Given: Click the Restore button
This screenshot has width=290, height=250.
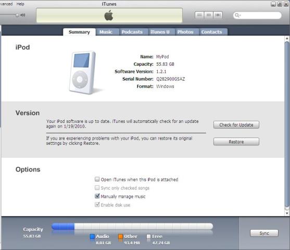Looking at the screenshot, I should (236, 142).
